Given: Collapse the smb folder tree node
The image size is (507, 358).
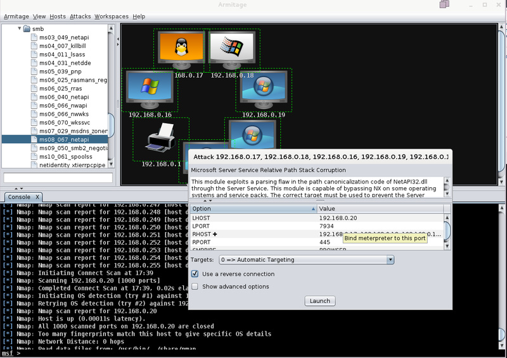Looking at the screenshot, I should click(20, 28).
